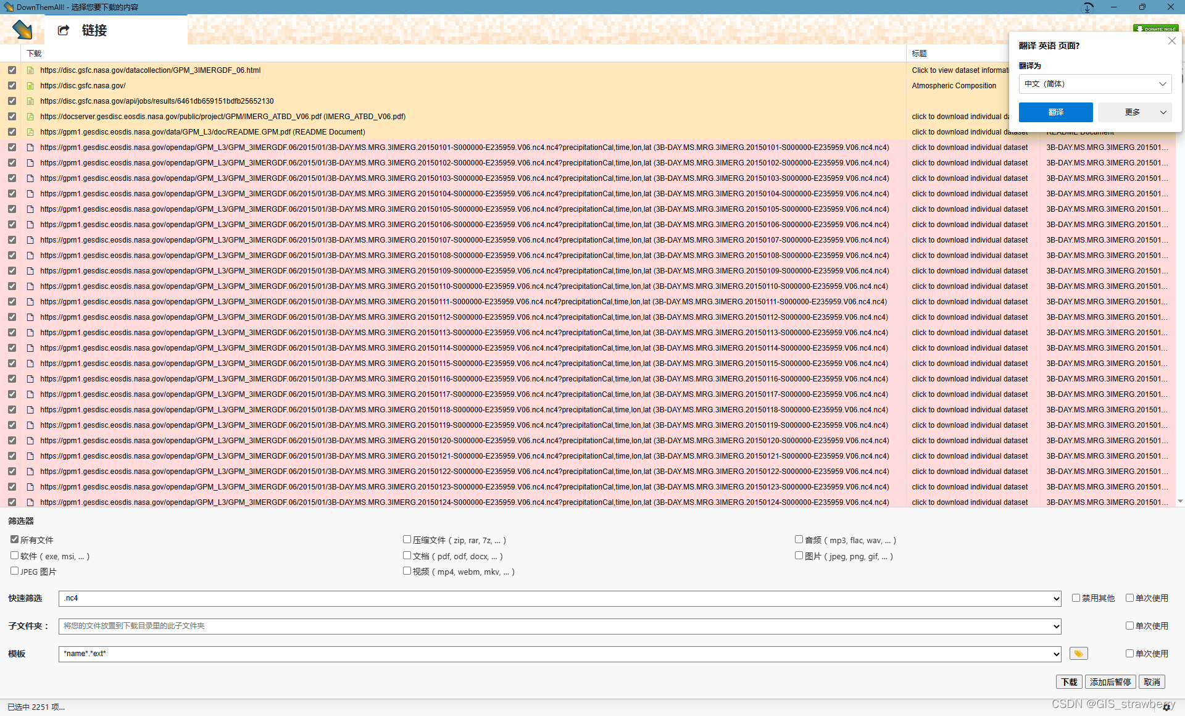Click the Donate Now icon button
Viewport: 1185px width, 716px height.
click(x=1155, y=28)
